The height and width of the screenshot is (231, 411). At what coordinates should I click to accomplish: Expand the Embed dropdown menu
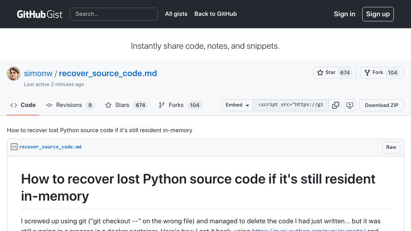click(237, 105)
